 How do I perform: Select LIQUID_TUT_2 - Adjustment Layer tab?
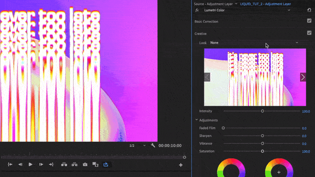point(266,4)
